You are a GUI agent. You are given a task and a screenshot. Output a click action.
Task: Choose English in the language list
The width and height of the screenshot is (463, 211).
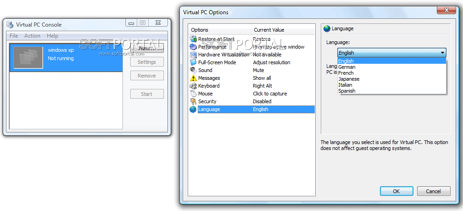pyautogui.click(x=391, y=61)
